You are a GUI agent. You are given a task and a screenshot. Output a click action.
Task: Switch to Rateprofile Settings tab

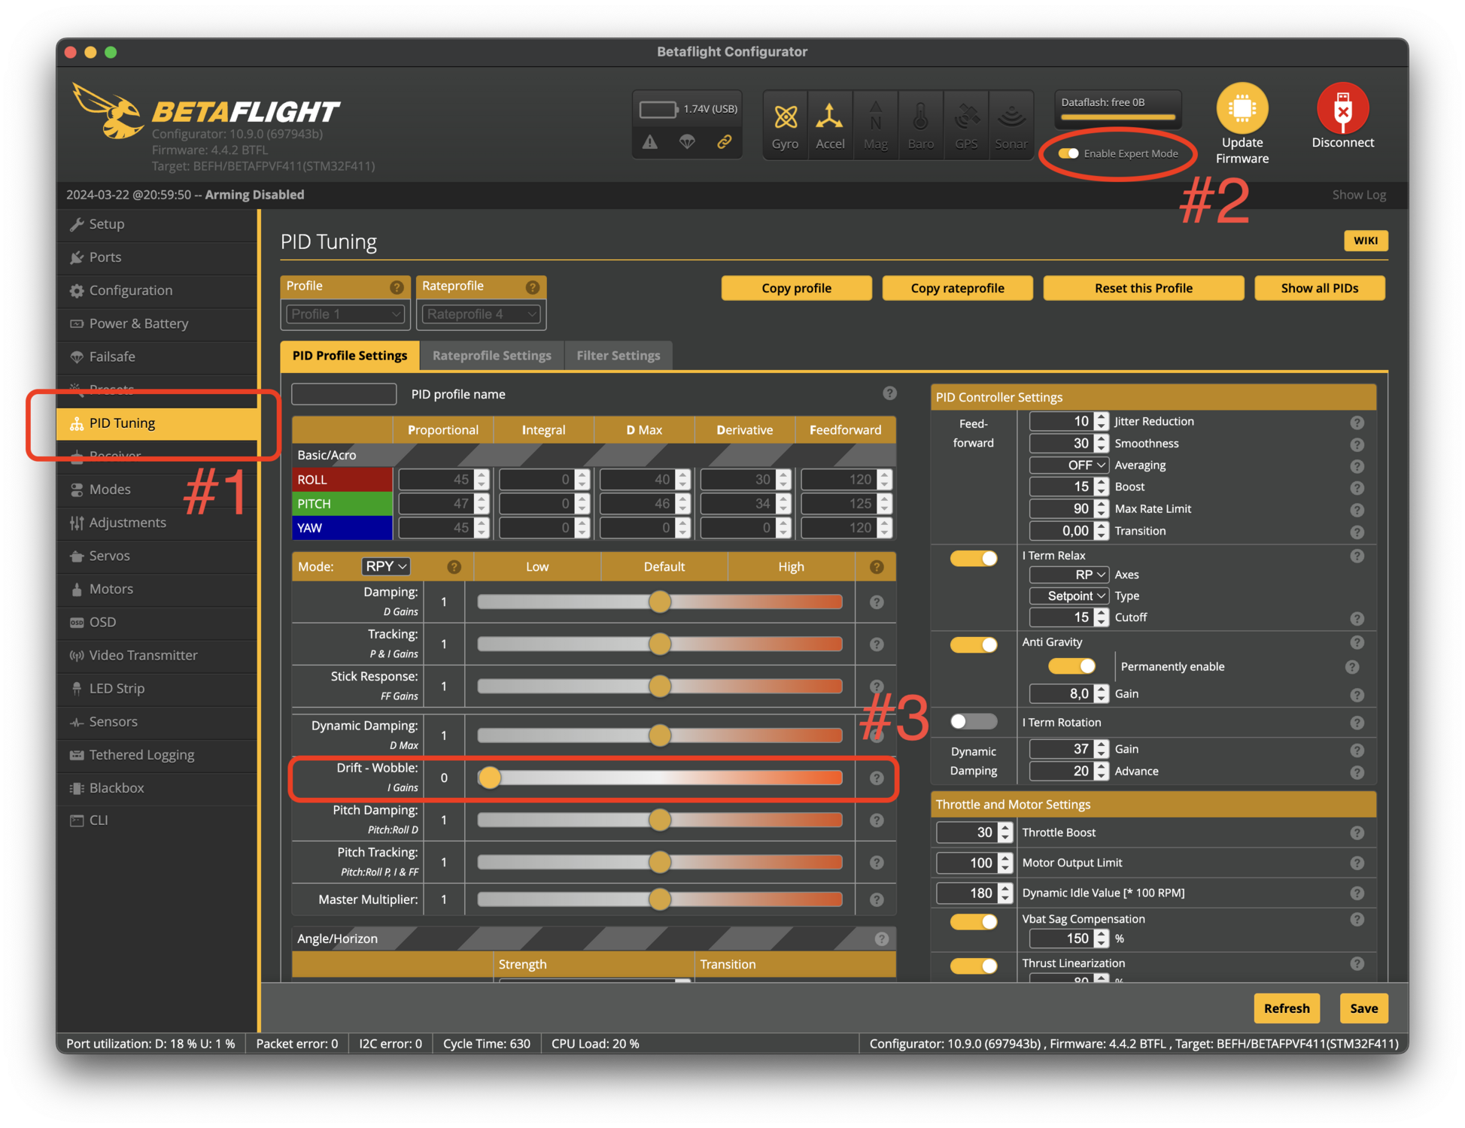point(491,356)
